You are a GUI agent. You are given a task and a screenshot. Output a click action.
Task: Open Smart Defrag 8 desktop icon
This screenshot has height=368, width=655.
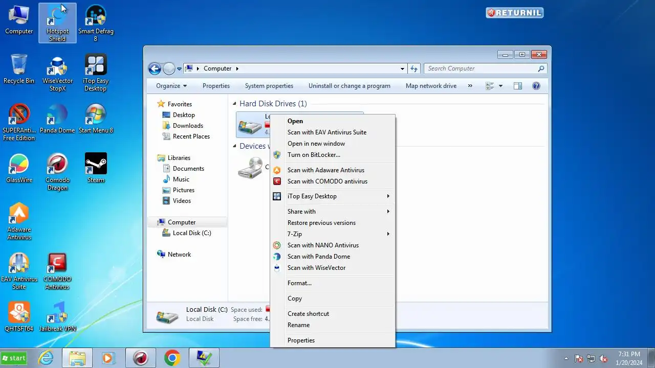click(96, 23)
